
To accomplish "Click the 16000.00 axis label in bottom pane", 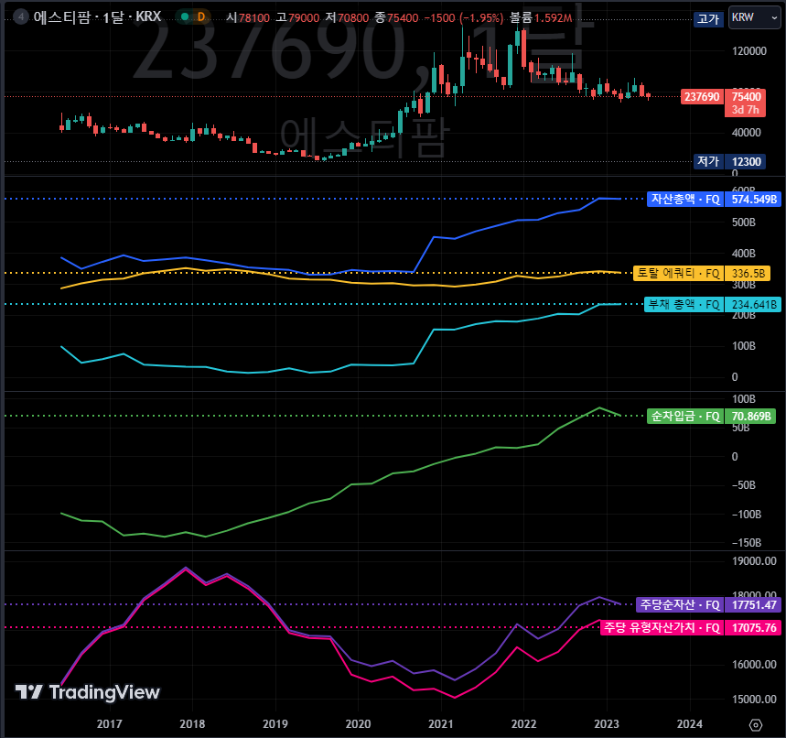I will [754, 664].
